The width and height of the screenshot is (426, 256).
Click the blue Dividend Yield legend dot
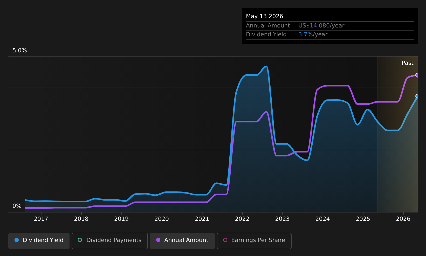17,240
